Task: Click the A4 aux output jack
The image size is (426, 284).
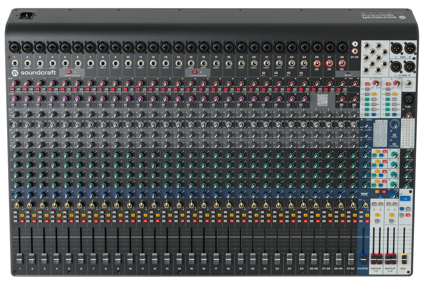Action: 385,52
